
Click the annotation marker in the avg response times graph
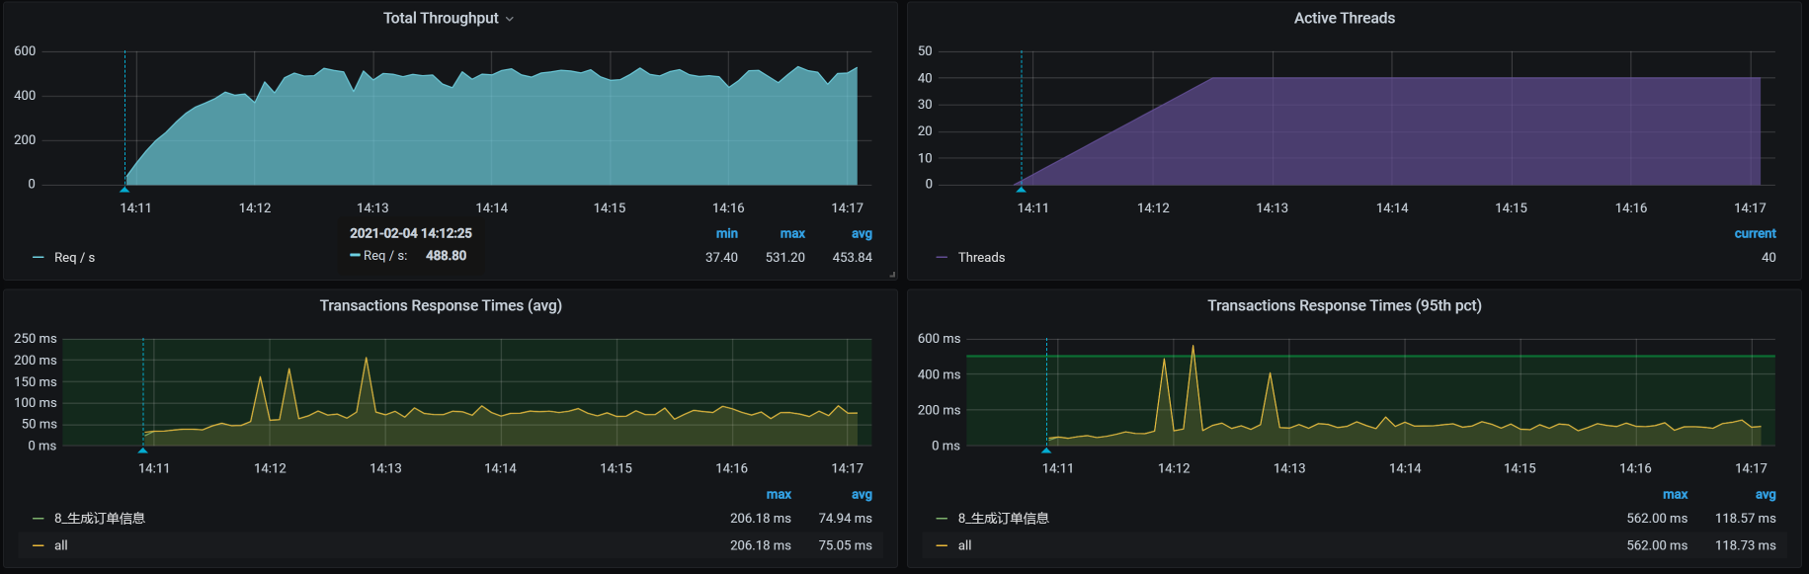(143, 450)
